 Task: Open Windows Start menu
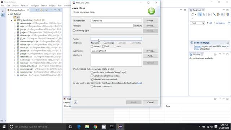4,127
